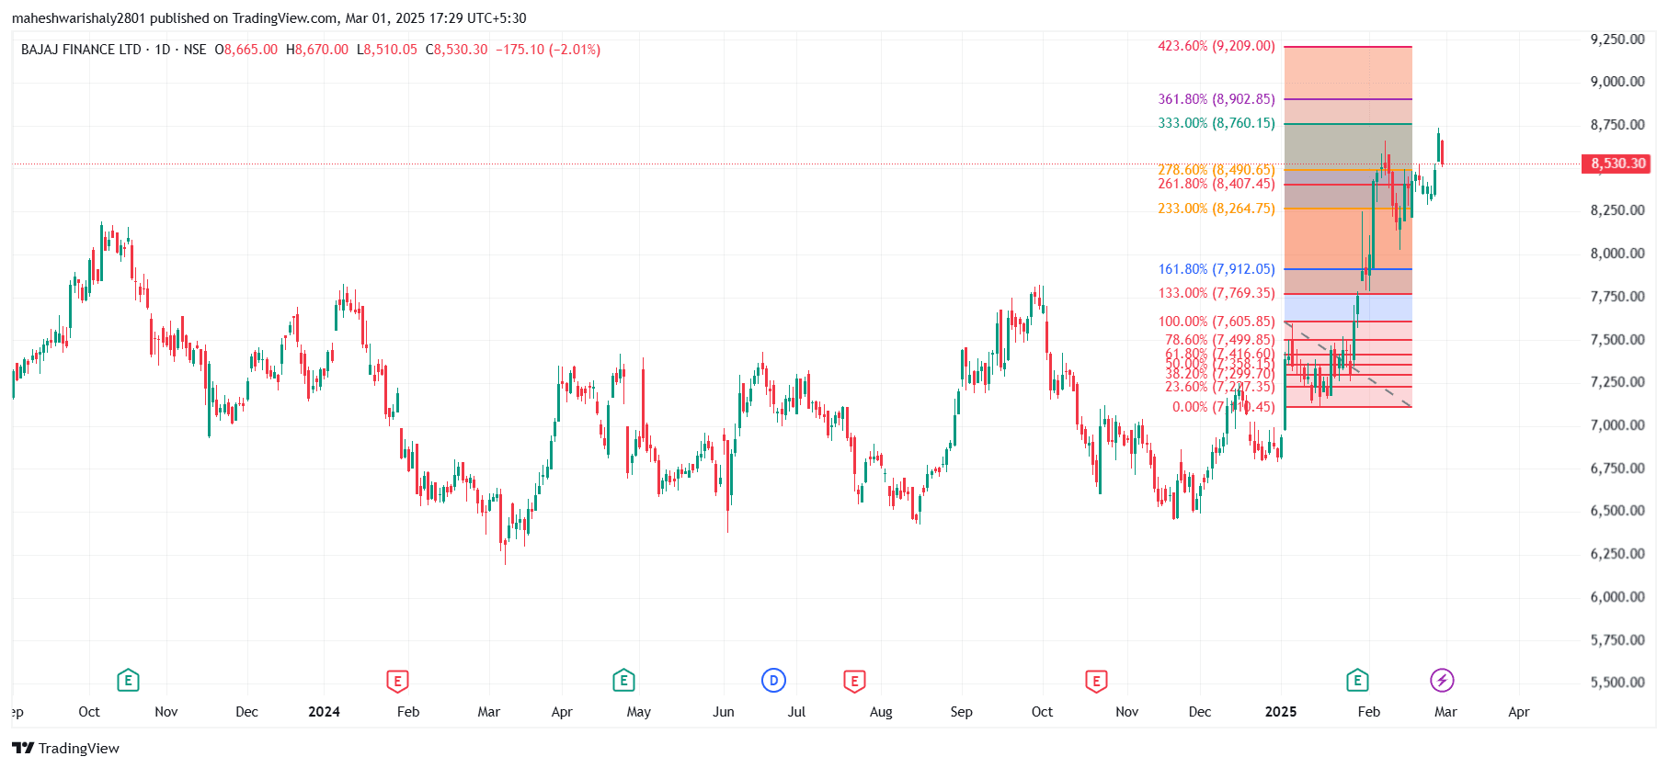The image size is (1668, 768).
Task: Click the 5,500.00 price axis label
Action: click(x=1617, y=683)
